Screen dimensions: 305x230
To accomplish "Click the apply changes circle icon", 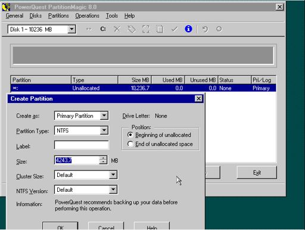I will click(219, 29).
